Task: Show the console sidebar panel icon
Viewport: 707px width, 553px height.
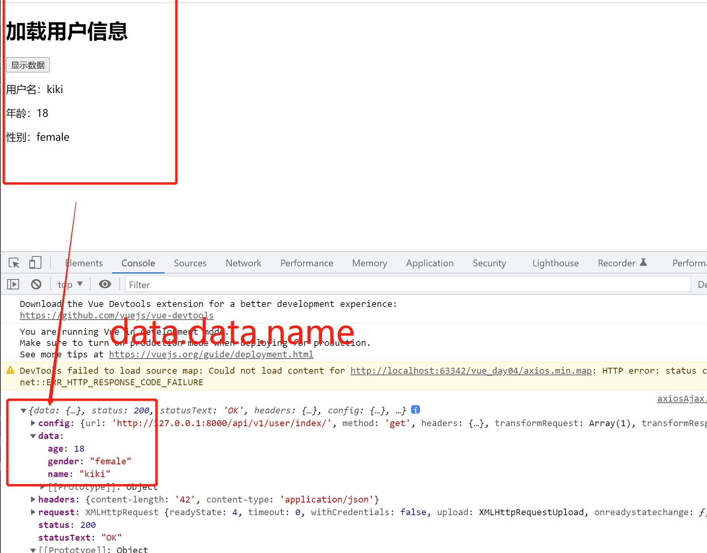Action: pos(13,284)
